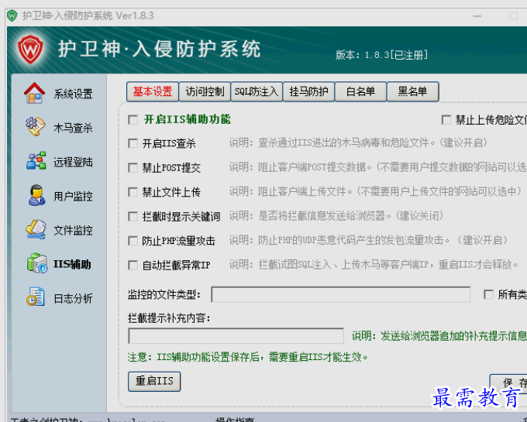Select the 日志分析 sidebar label
Viewport: 527px width, 422px height.
pyautogui.click(x=73, y=298)
